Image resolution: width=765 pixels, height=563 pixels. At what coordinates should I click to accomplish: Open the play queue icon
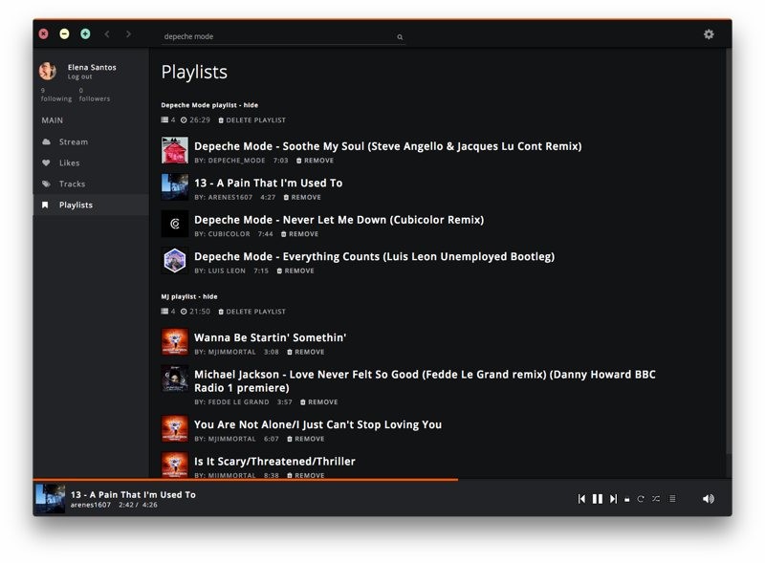(672, 498)
